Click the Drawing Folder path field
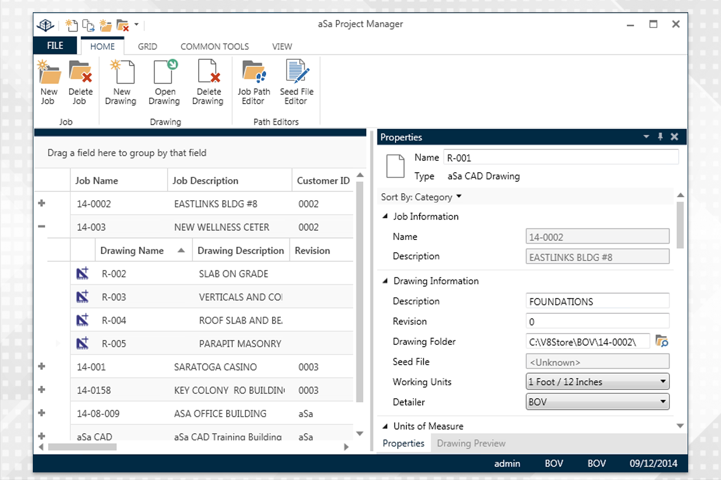Image resolution: width=721 pixels, height=480 pixels. (588, 341)
